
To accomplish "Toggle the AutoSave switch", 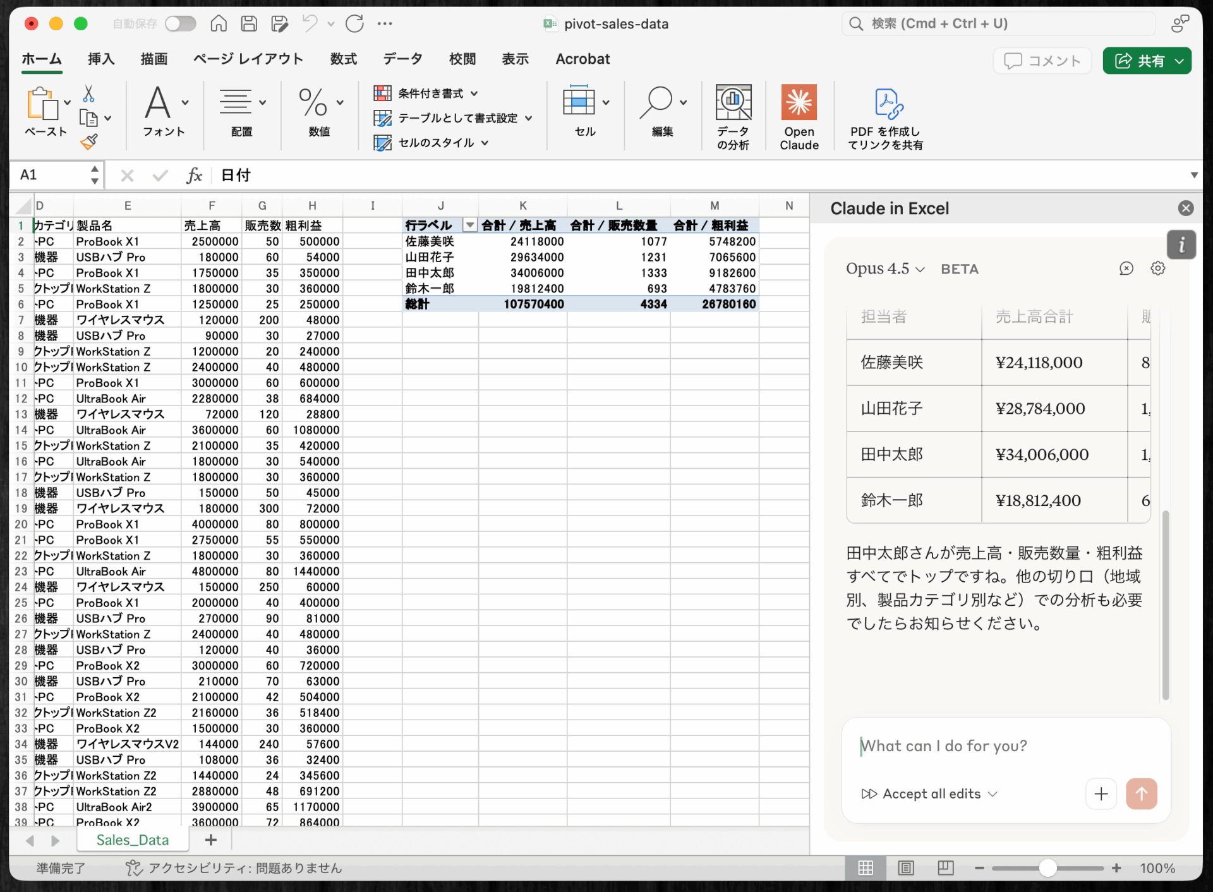I will (x=181, y=24).
